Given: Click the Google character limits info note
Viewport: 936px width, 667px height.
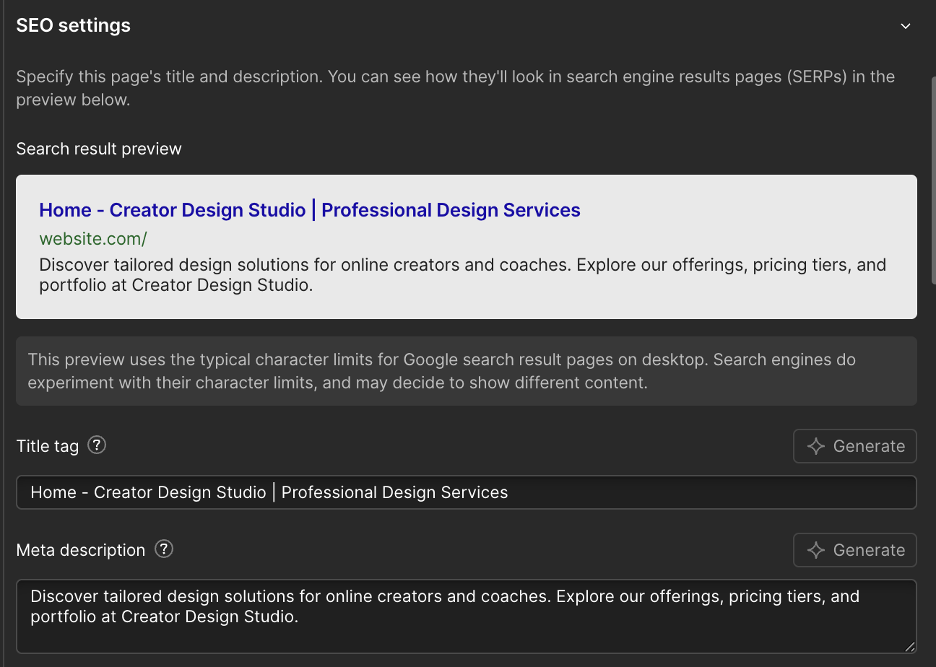Looking at the screenshot, I should pos(467,371).
